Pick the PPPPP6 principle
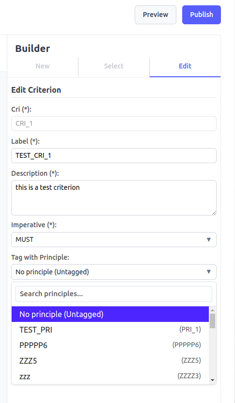 pyautogui.click(x=110, y=345)
